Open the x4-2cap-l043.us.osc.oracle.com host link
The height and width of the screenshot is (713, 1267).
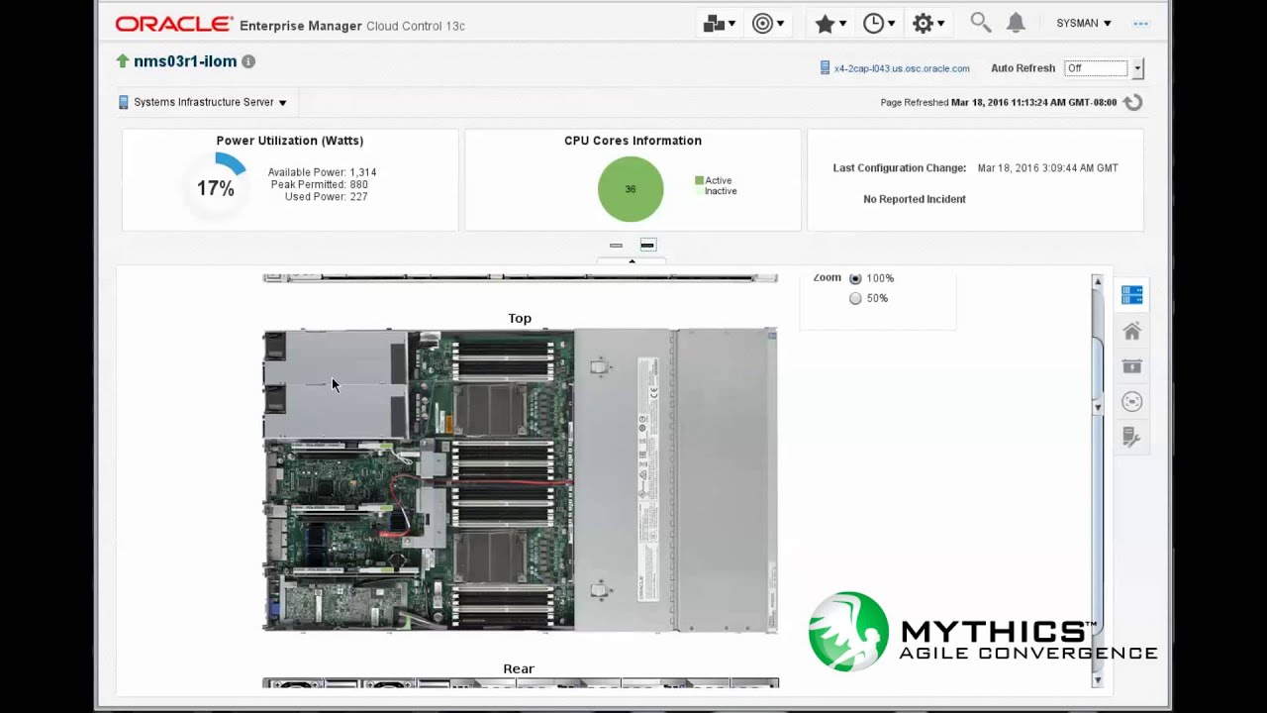tap(902, 68)
